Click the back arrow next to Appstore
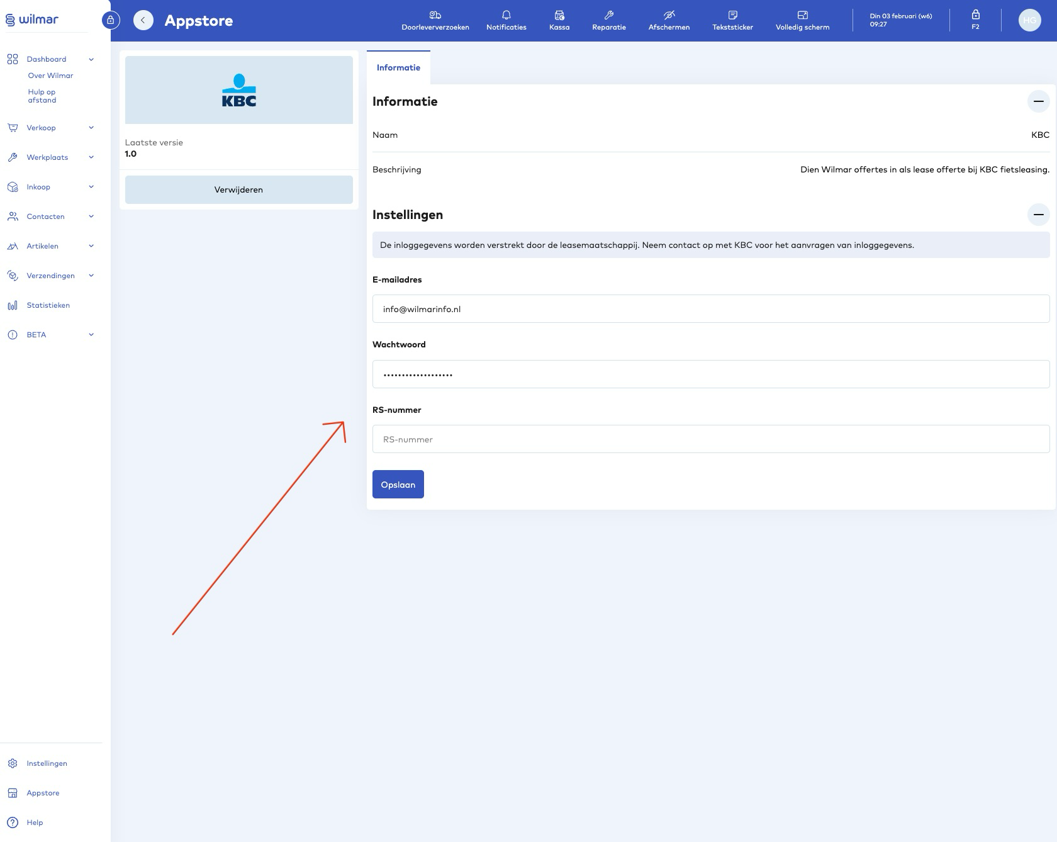The height and width of the screenshot is (842, 1057). point(143,20)
